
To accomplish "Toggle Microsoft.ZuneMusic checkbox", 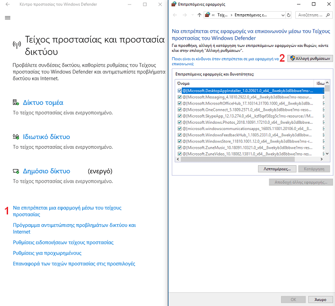I will 180,148.
